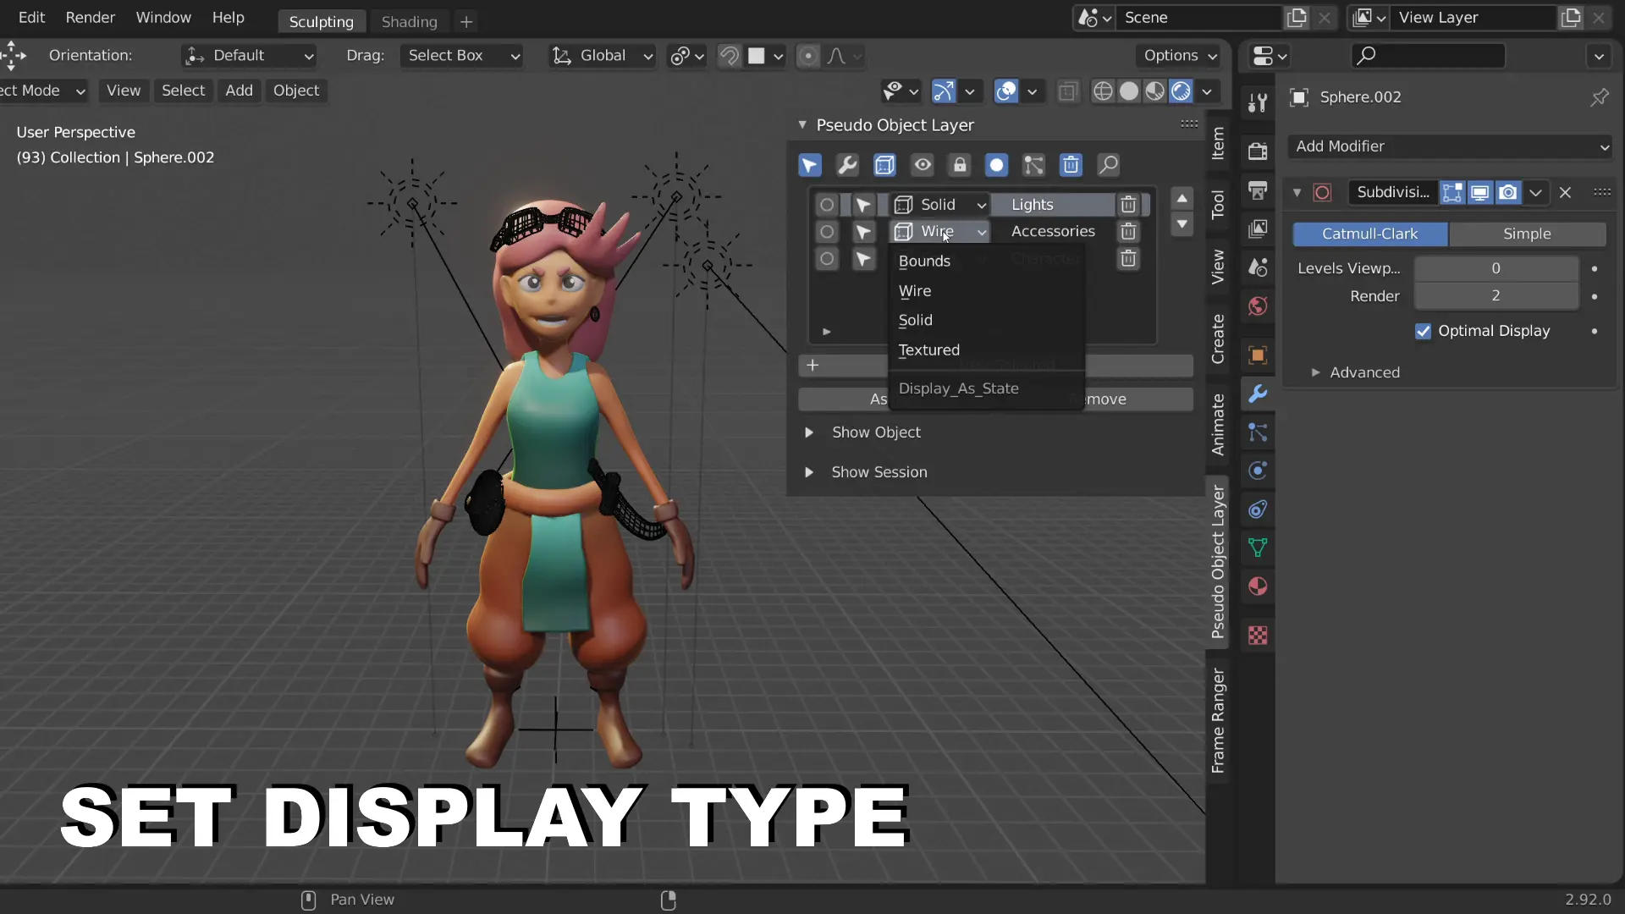1625x914 pixels.
Task: Switch to the Shading workspace tab
Action: [x=409, y=22]
